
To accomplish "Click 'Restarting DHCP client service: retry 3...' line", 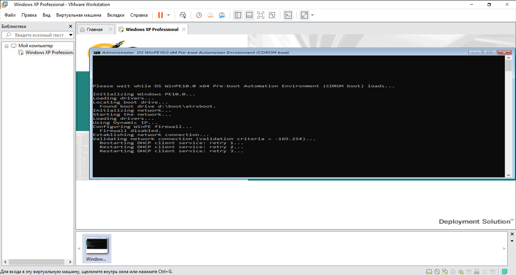I will pyautogui.click(x=171, y=151).
